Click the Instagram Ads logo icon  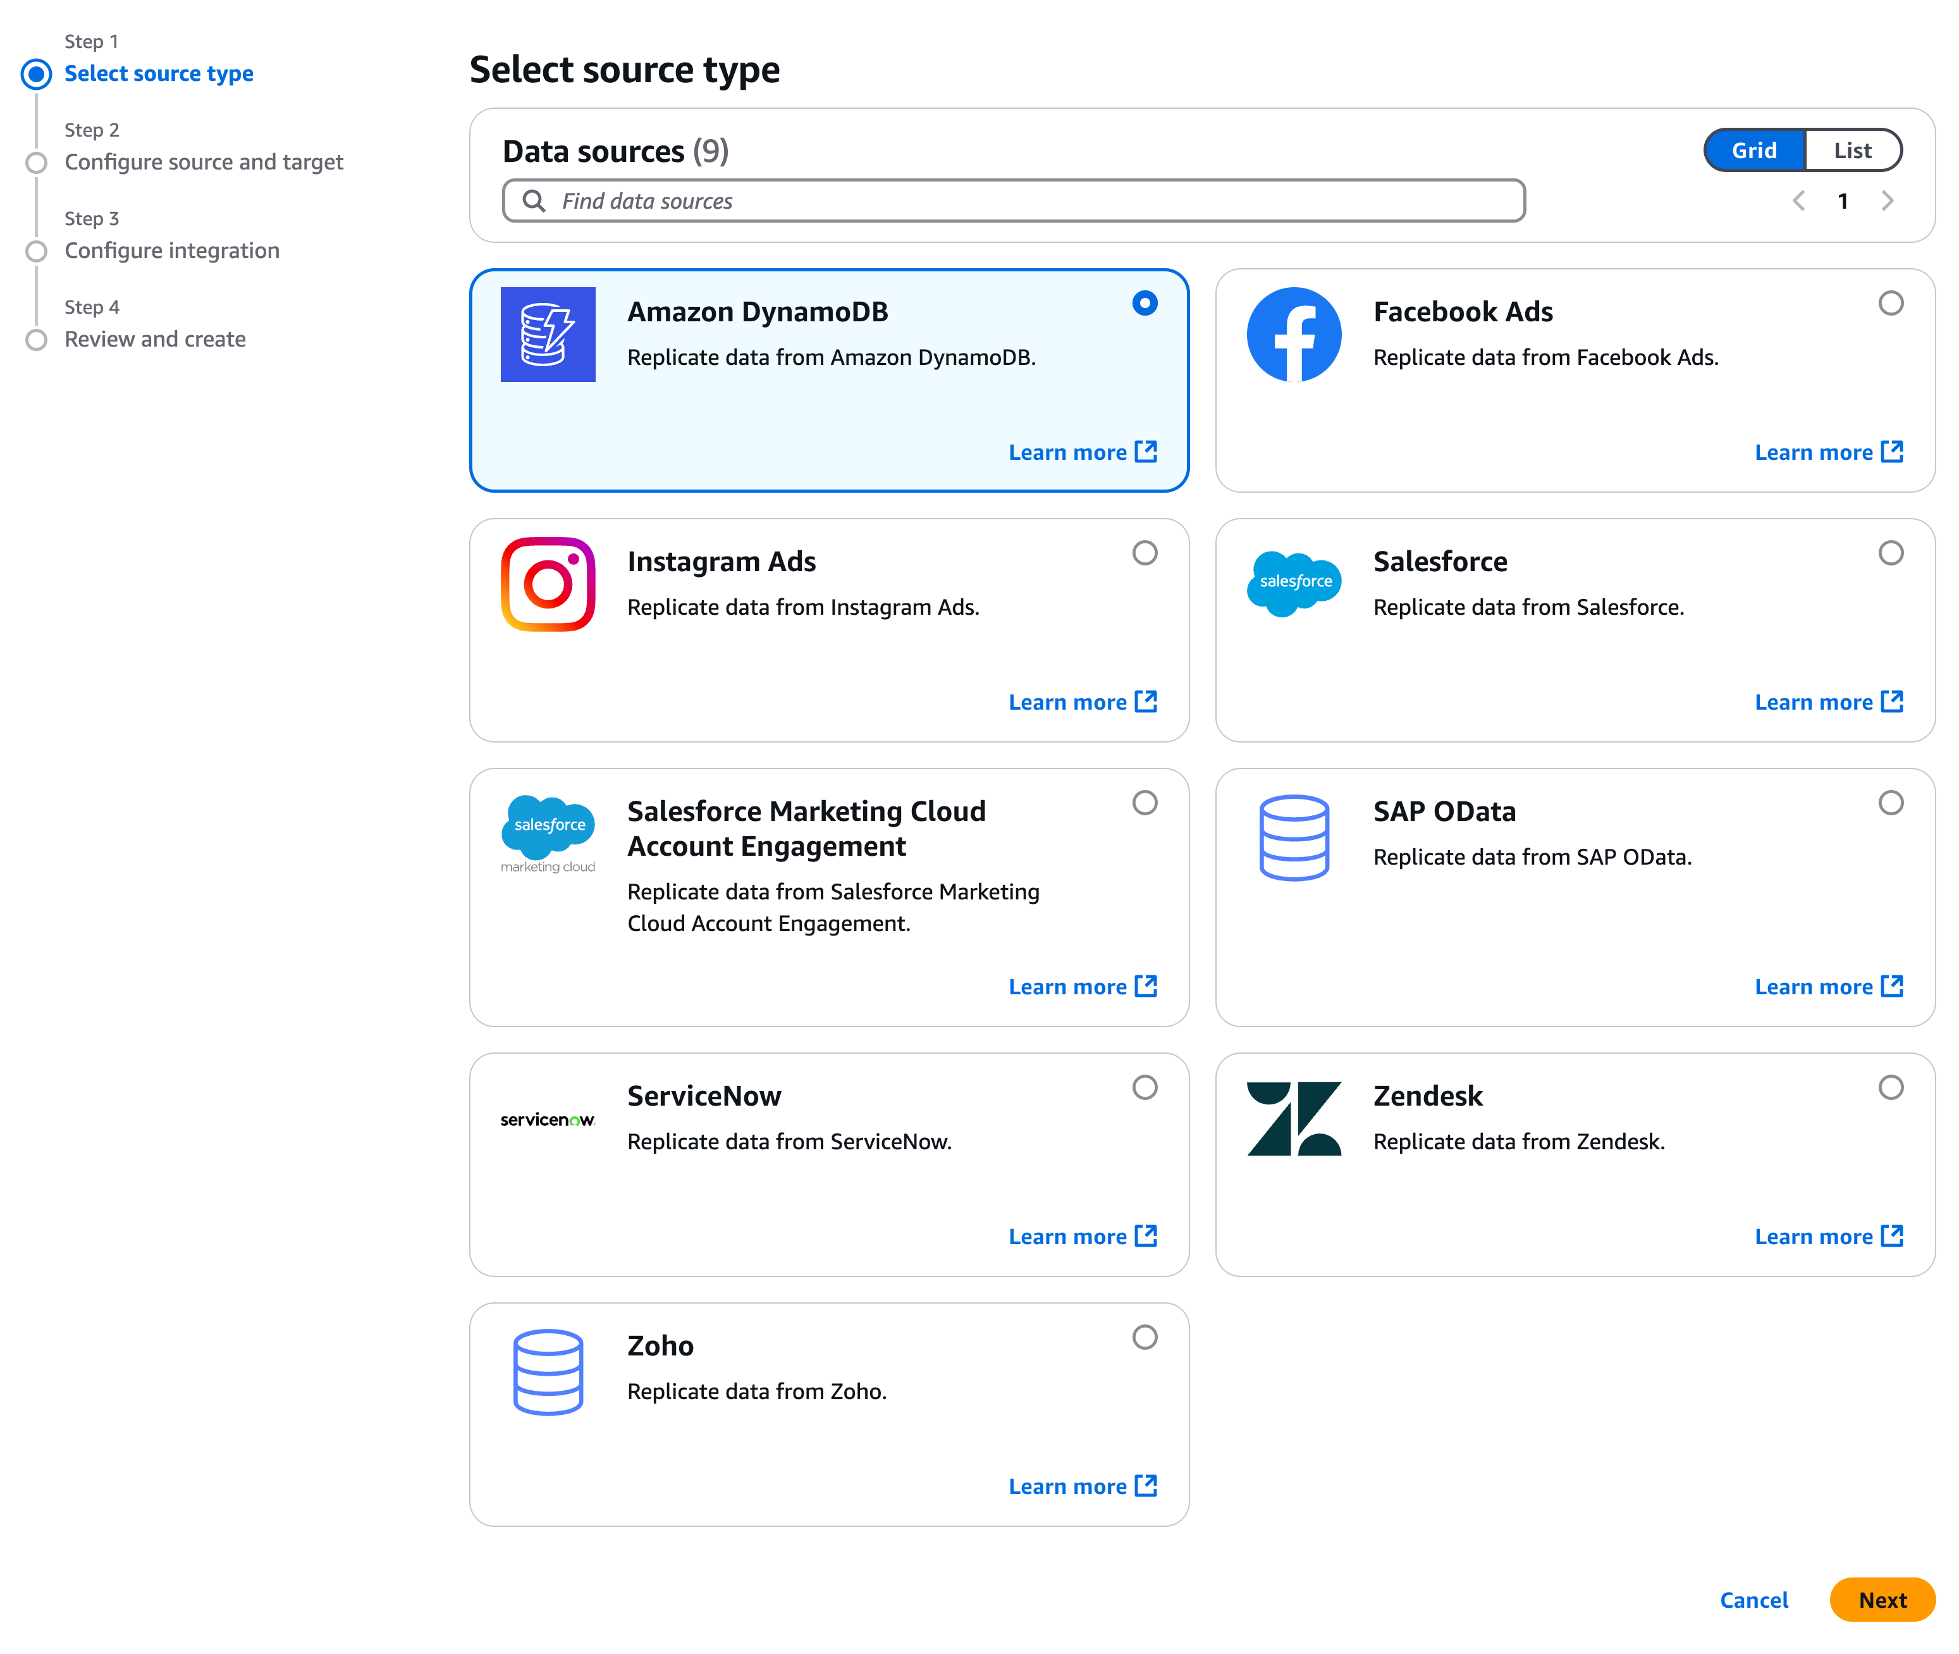pyautogui.click(x=548, y=584)
